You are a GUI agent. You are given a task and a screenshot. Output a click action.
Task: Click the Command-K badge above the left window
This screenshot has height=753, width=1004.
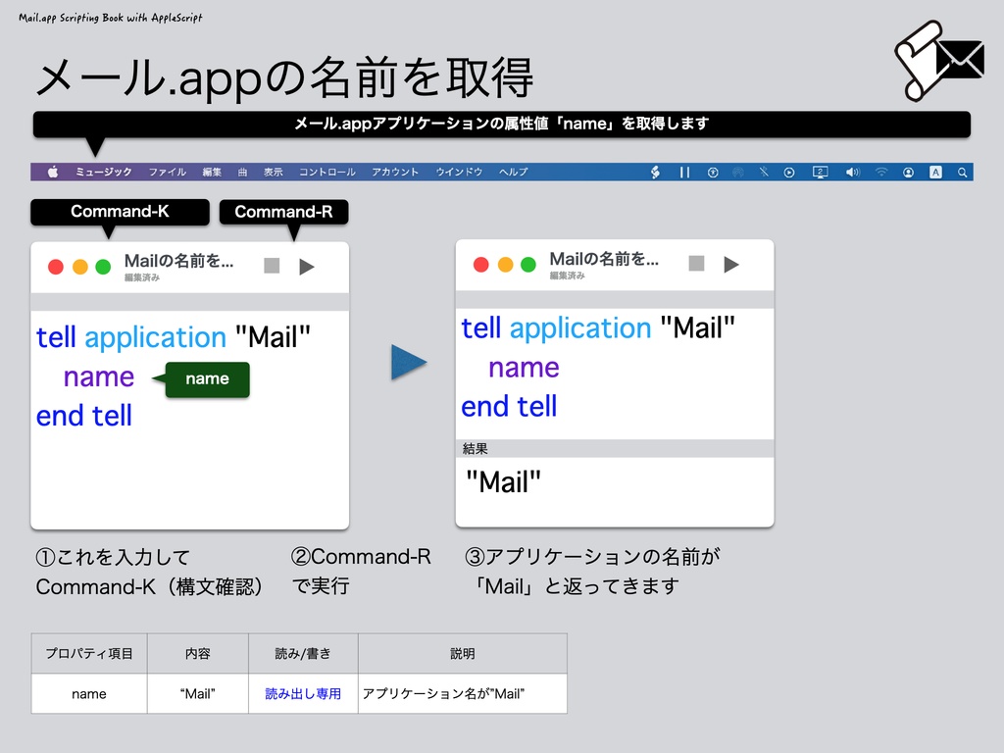[x=120, y=212]
